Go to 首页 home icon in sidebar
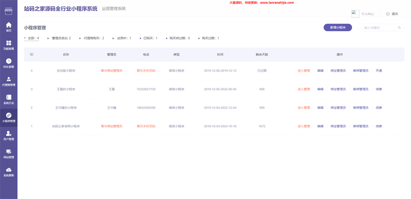Screen dimensions: 411x199 [9, 25]
